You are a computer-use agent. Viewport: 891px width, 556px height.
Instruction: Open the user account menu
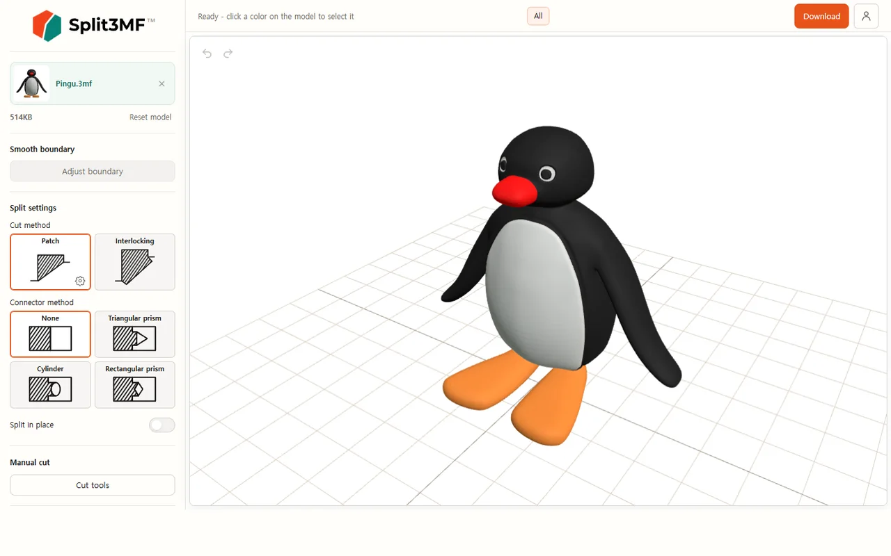click(866, 16)
